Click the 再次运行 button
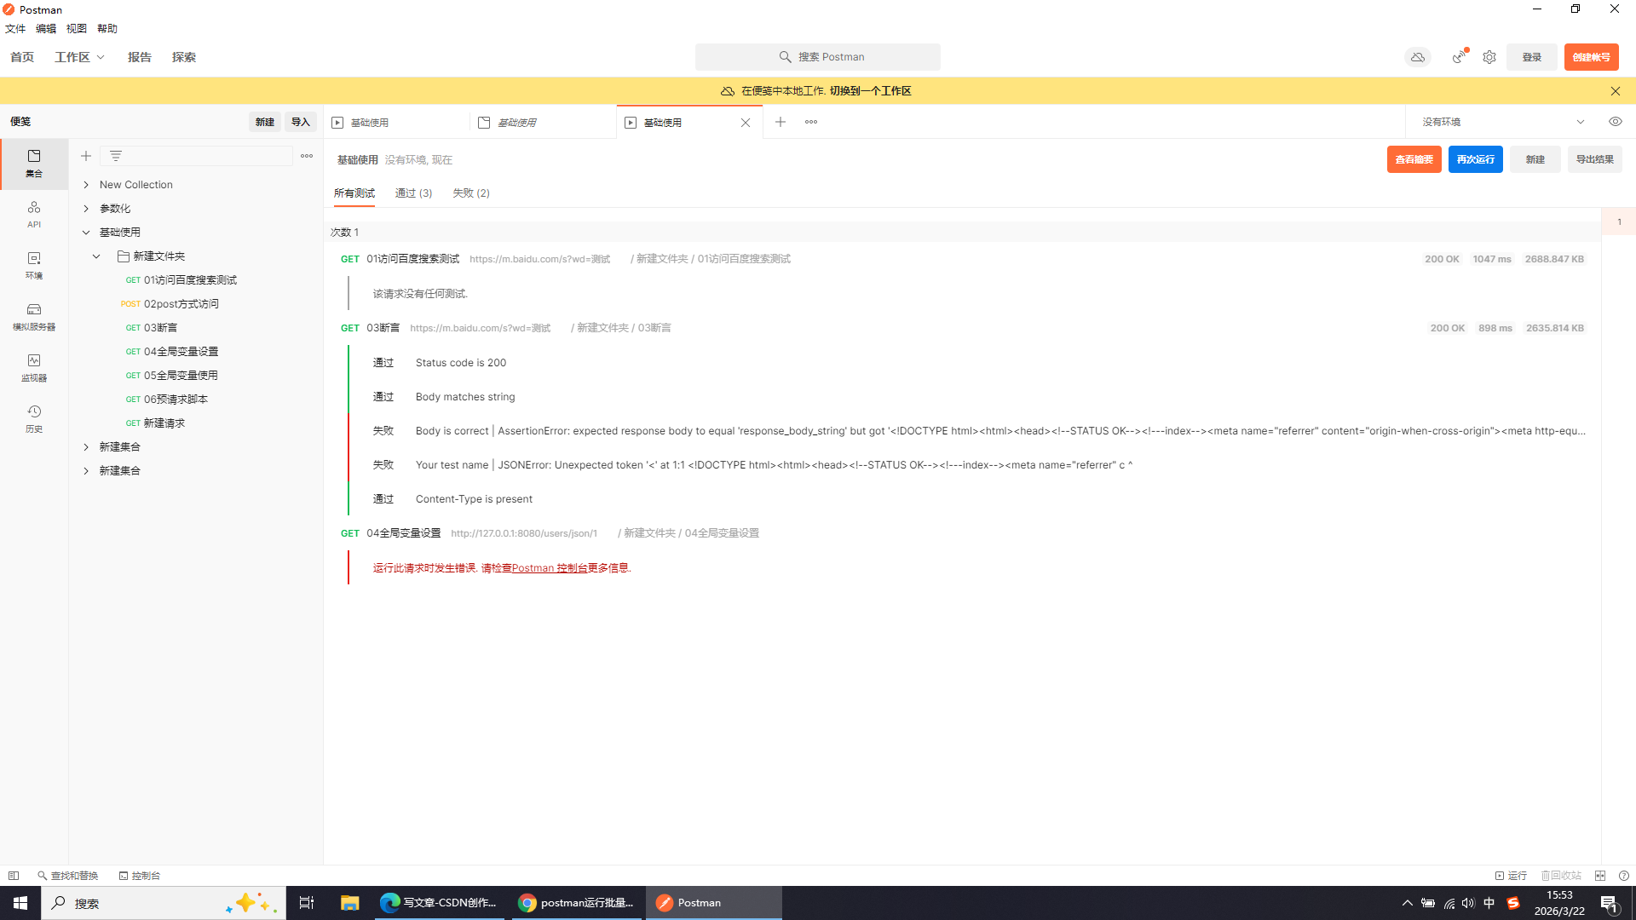 [1475, 159]
